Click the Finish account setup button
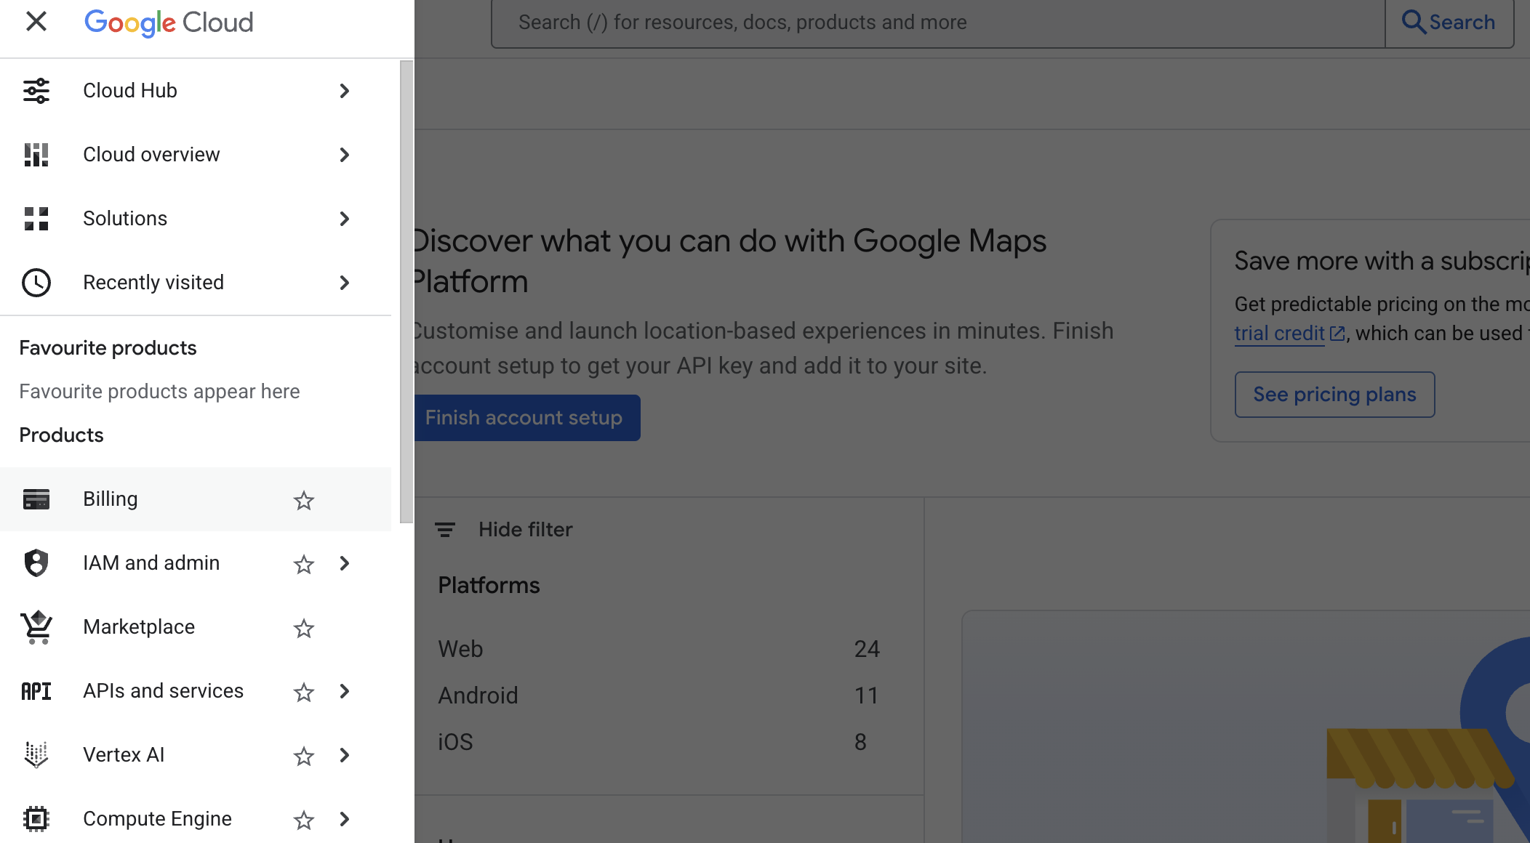The width and height of the screenshot is (1530, 843). coord(524,418)
